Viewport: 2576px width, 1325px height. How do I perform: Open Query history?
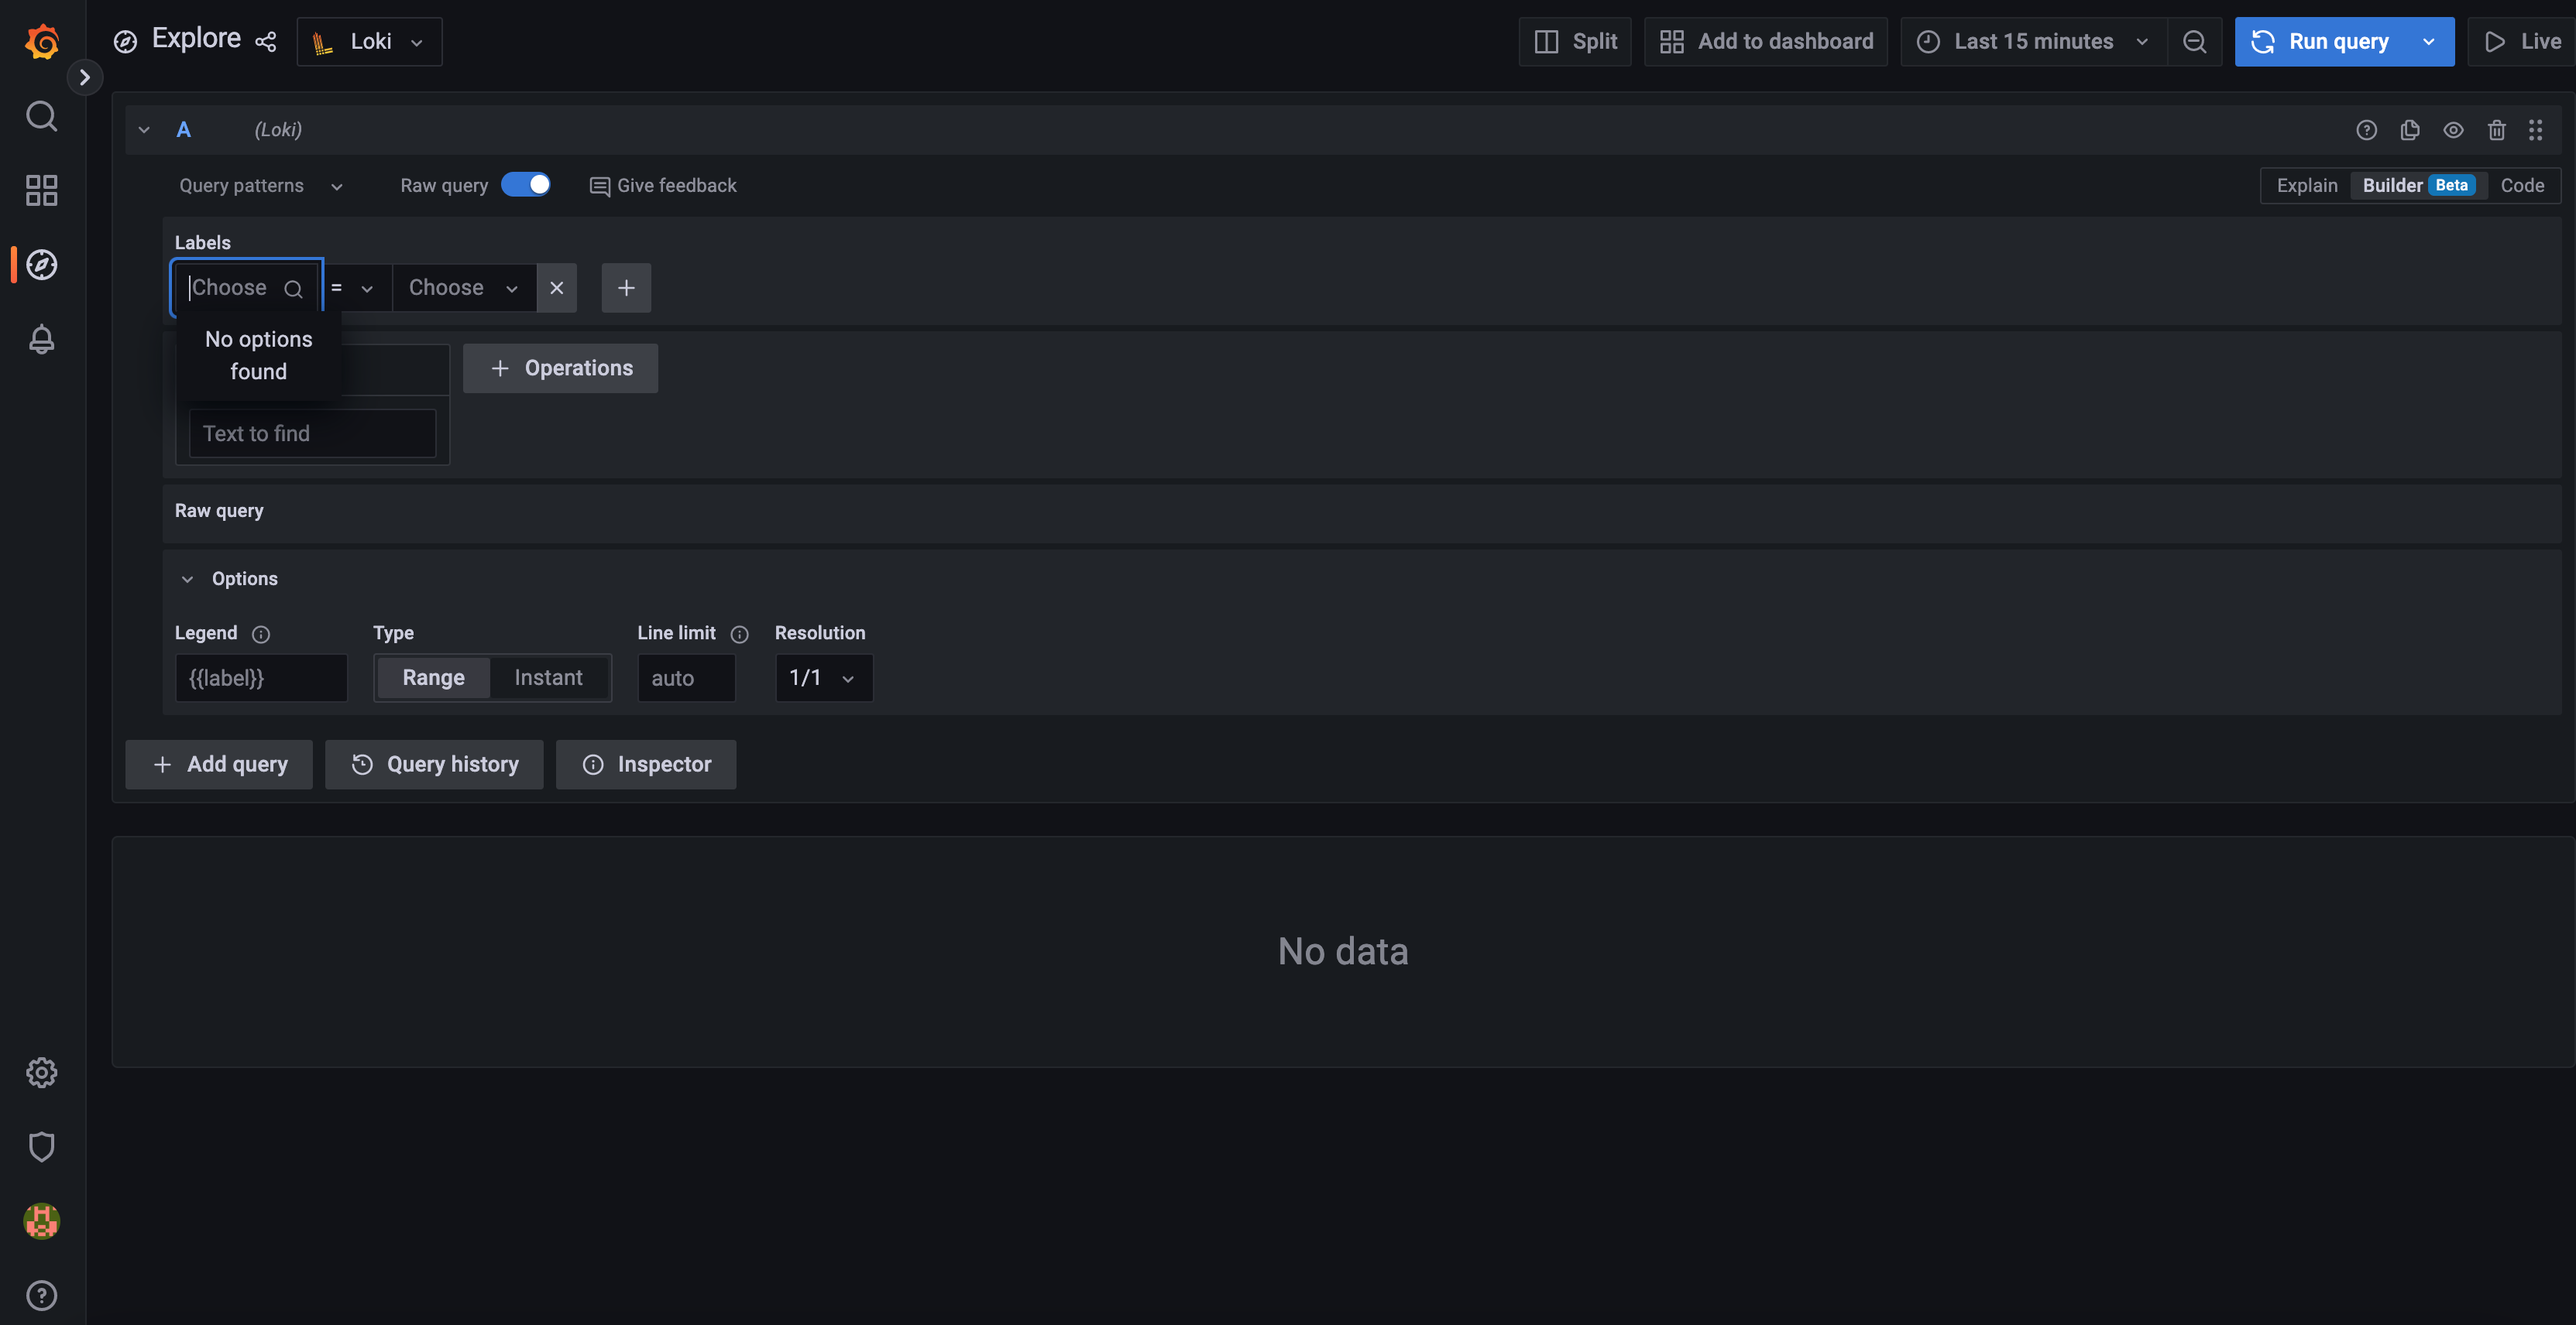tap(434, 763)
